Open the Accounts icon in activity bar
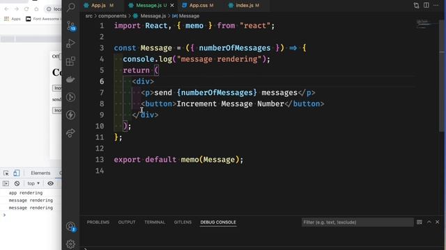 [x=70, y=226]
